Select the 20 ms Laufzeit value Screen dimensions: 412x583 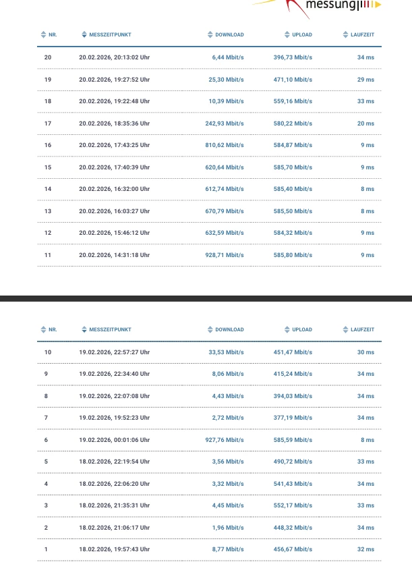[365, 123]
